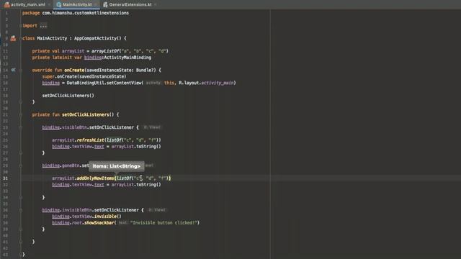
Task: Click line number 14 in the gutter
Action: coord(5,70)
